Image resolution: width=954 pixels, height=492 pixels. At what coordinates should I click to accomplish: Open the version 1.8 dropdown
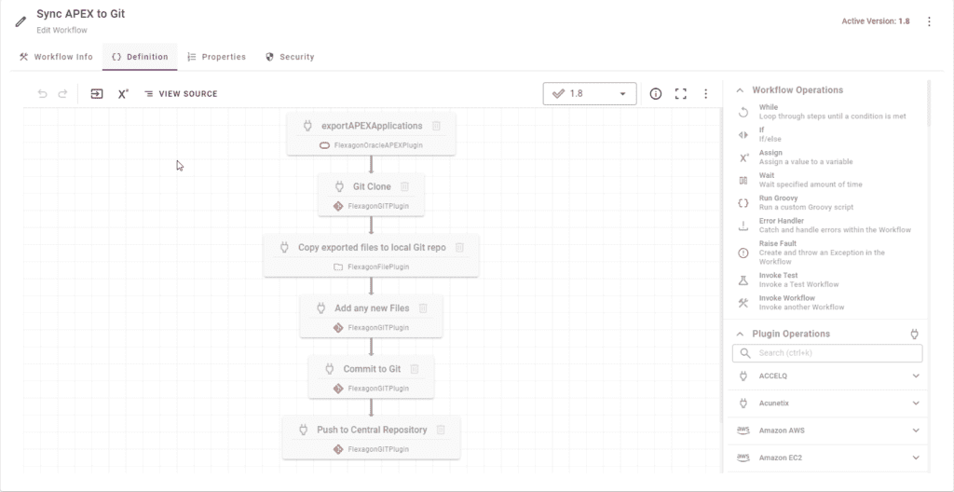point(590,94)
